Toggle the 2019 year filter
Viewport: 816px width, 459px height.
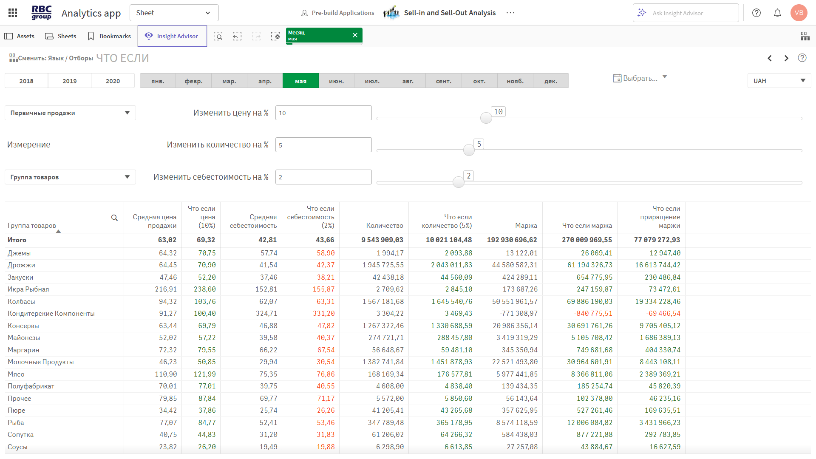(x=70, y=81)
